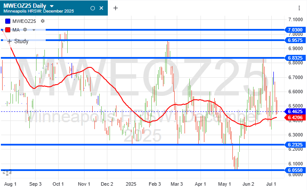Click the 6.1000 price axis label

point(296,164)
